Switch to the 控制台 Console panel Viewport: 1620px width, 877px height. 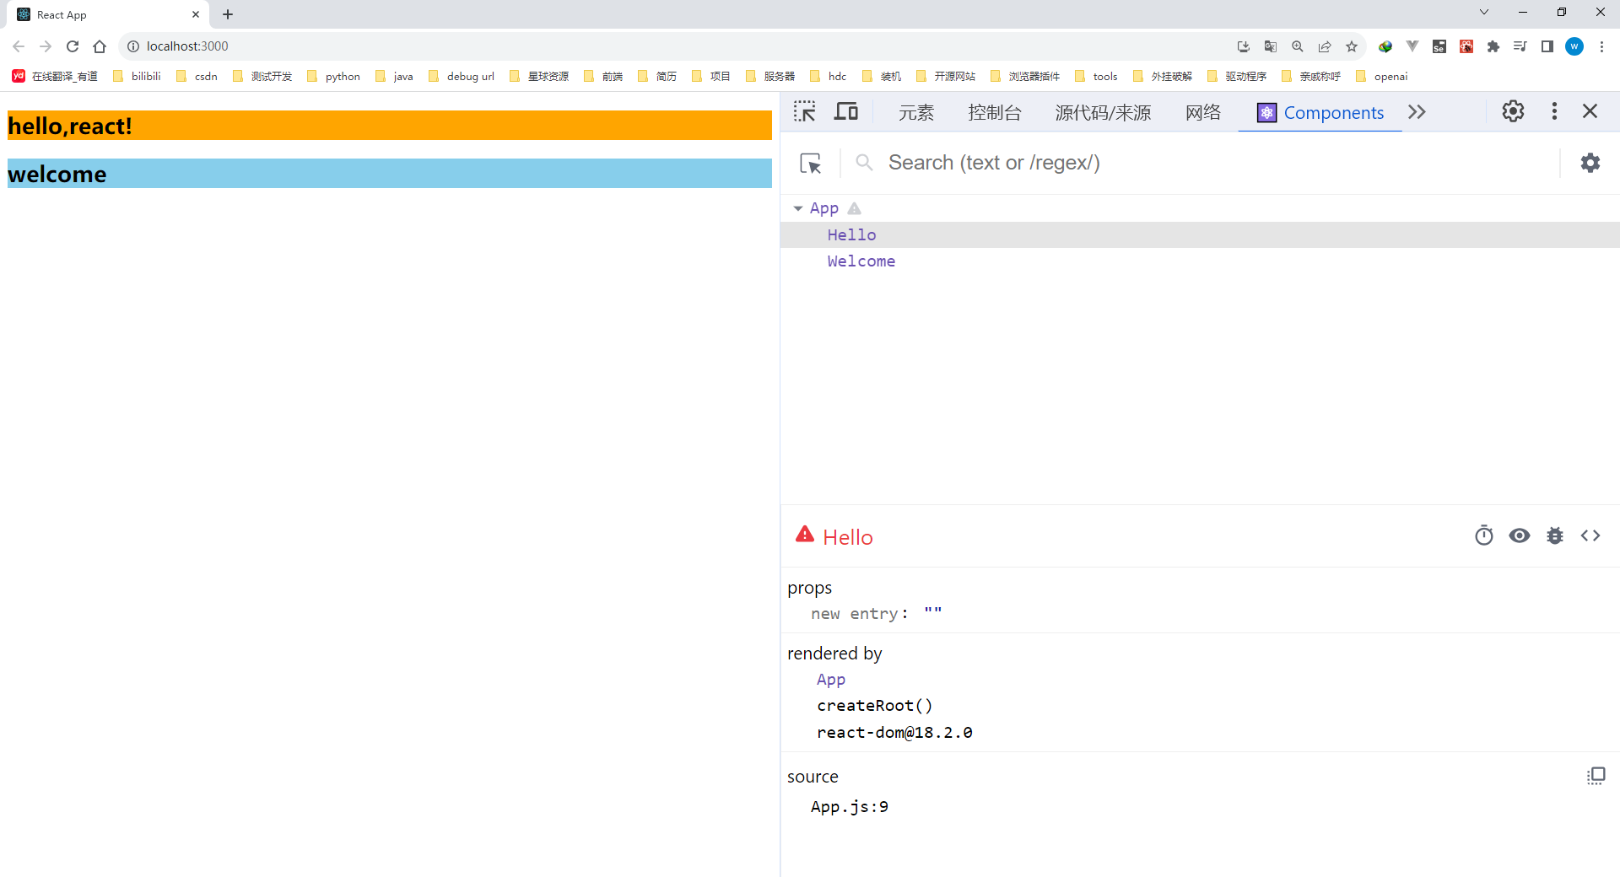click(x=995, y=112)
